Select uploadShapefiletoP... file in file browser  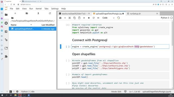[33, 29]
